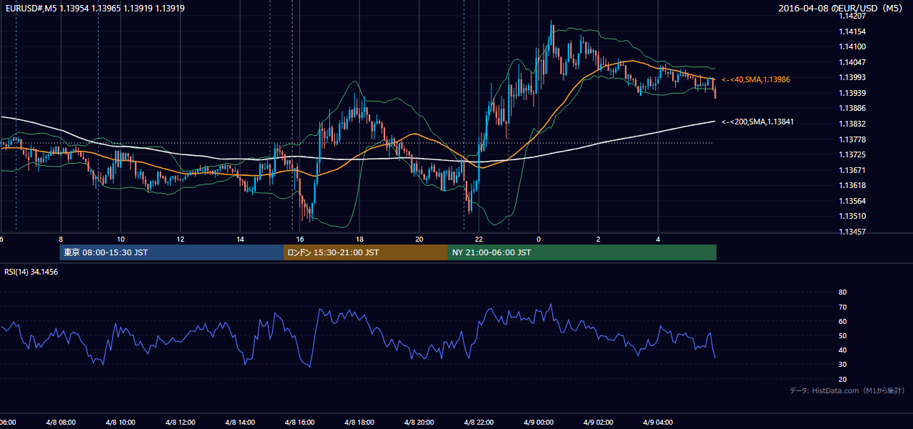This screenshot has width=913, height=429.
Task: Click the 4/8 14:00 time axis label
Action: 240,423
